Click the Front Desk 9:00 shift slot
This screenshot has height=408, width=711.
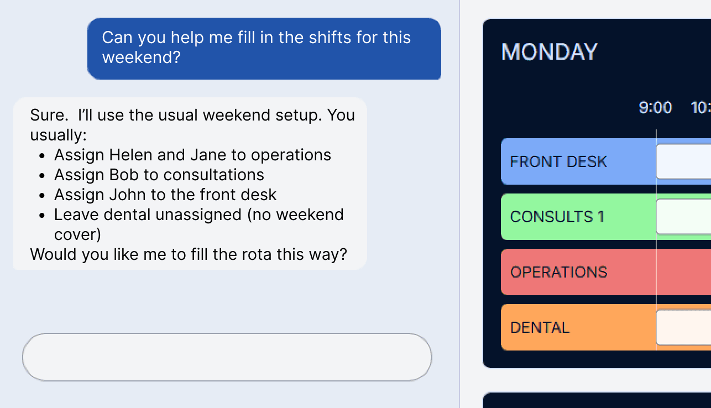(684, 161)
